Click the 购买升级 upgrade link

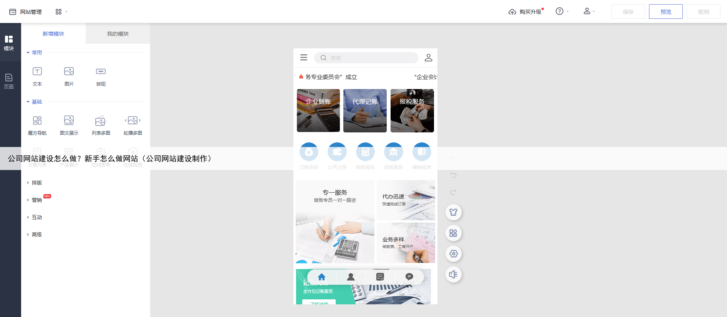click(x=525, y=12)
